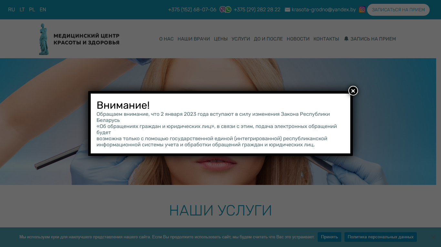This screenshot has height=247, width=441.
Task: Close the Внимание popup with the X
Action: [353, 91]
